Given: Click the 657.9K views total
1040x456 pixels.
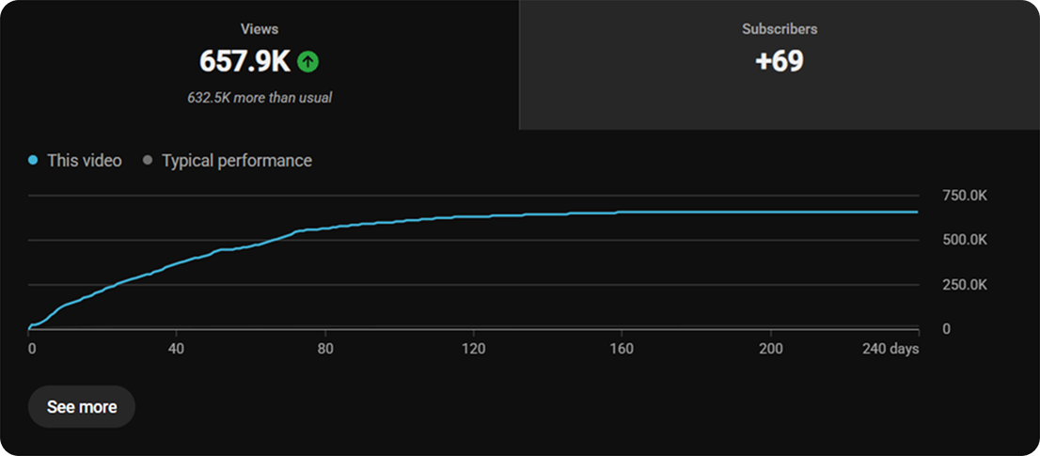Looking at the screenshot, I should click(x=244, y=62).
